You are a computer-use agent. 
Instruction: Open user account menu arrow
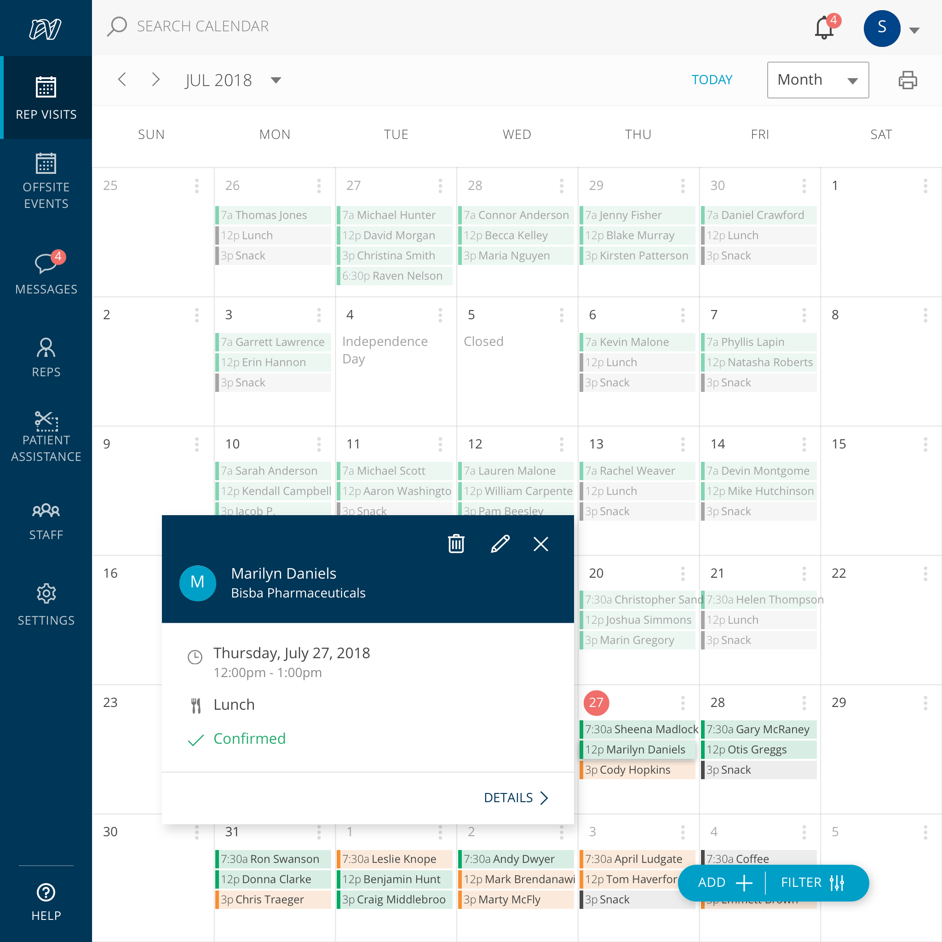click(914, 30)
